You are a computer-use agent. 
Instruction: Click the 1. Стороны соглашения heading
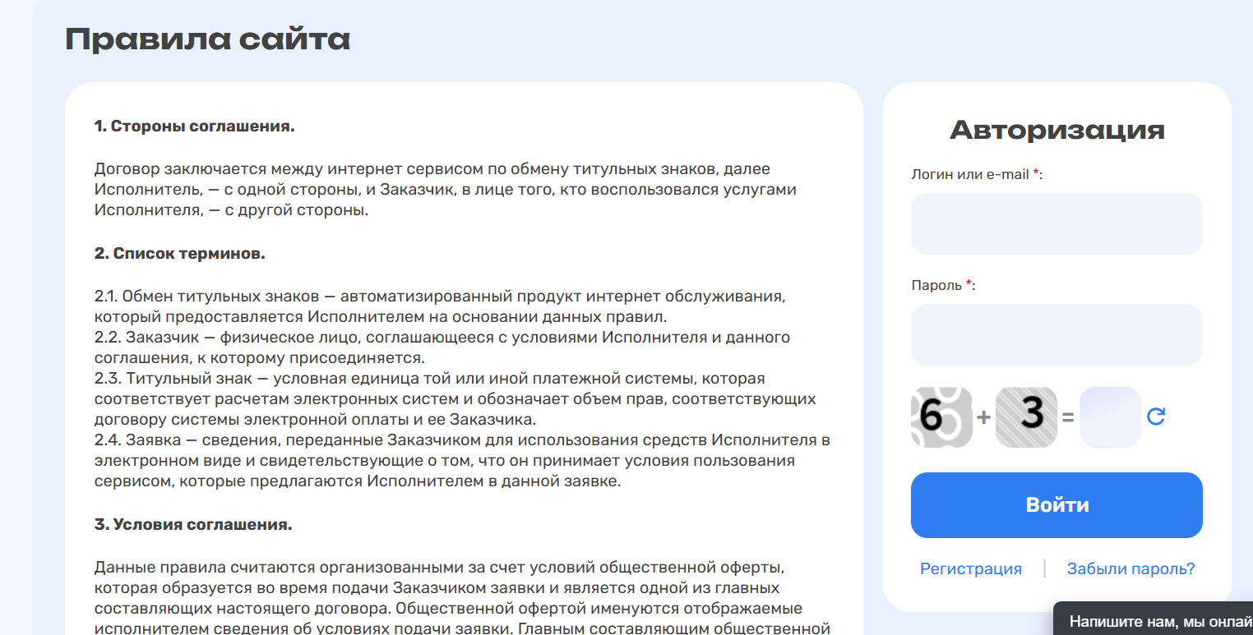194,127
